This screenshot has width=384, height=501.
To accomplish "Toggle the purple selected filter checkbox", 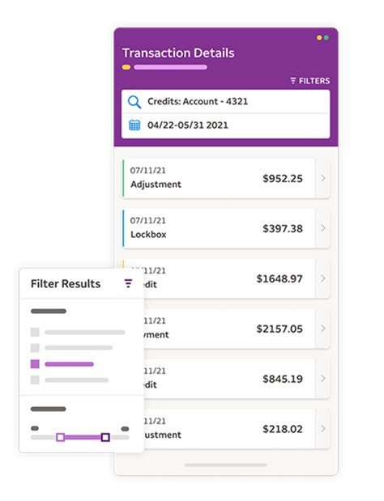I will pyautogui.click(x=35, y=364).
